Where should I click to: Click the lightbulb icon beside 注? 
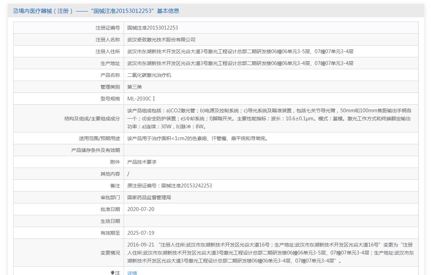click(113, 273)
